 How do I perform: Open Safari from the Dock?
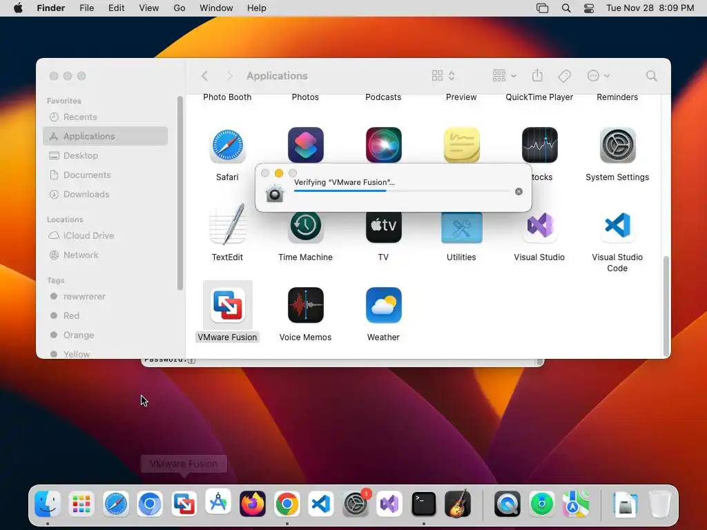pyautogui.click(x=116, y=504)
